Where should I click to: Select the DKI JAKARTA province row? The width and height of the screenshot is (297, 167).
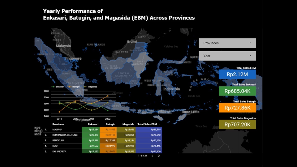103,151
